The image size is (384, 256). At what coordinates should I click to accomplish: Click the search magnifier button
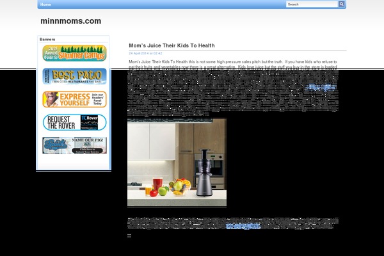point(341,4)
